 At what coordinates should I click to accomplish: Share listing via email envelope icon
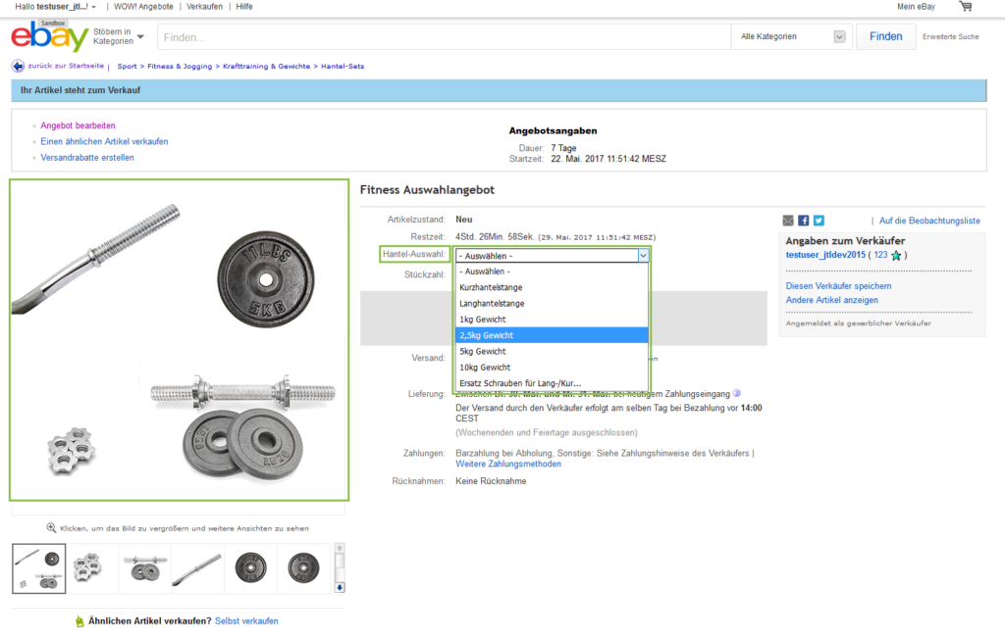(788, 221)
